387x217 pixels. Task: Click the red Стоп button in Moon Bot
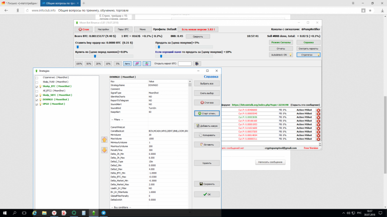tap(84, 29)
